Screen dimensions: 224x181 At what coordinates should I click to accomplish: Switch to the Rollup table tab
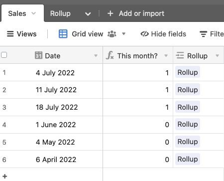[x=60, y=13]
